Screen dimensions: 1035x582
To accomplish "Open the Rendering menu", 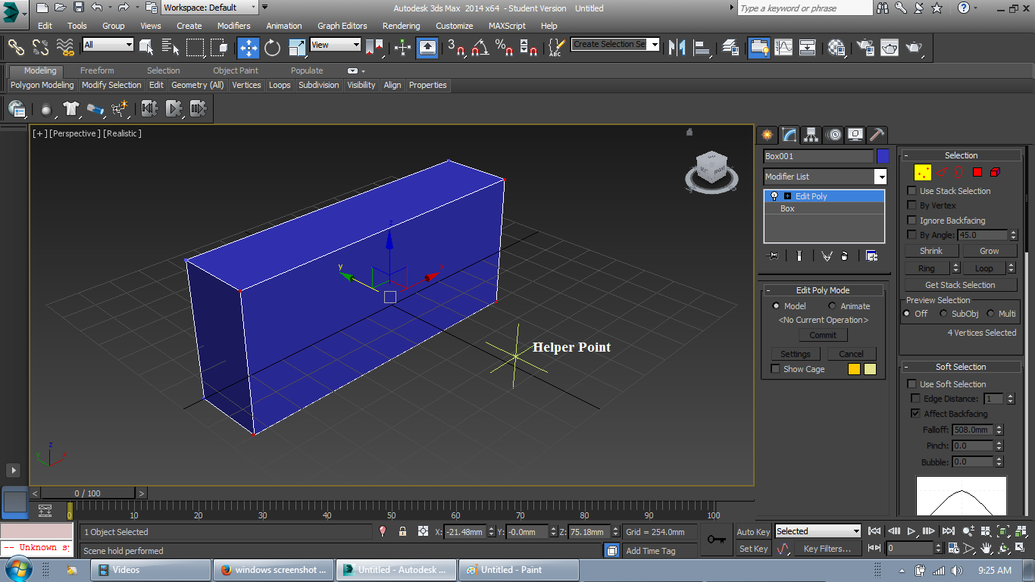I will pos(401,26).
